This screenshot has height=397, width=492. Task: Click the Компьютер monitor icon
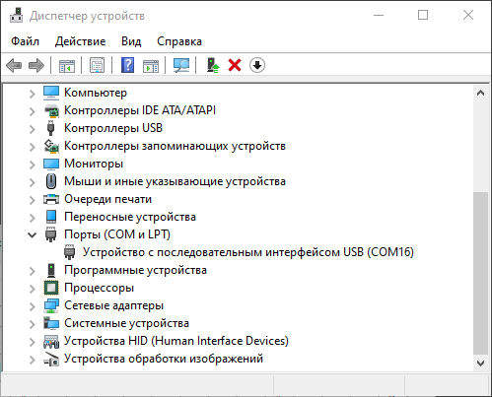coord(51,93)
